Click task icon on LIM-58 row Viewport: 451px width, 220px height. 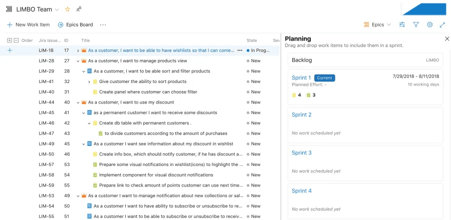click(x=95, y=175)
